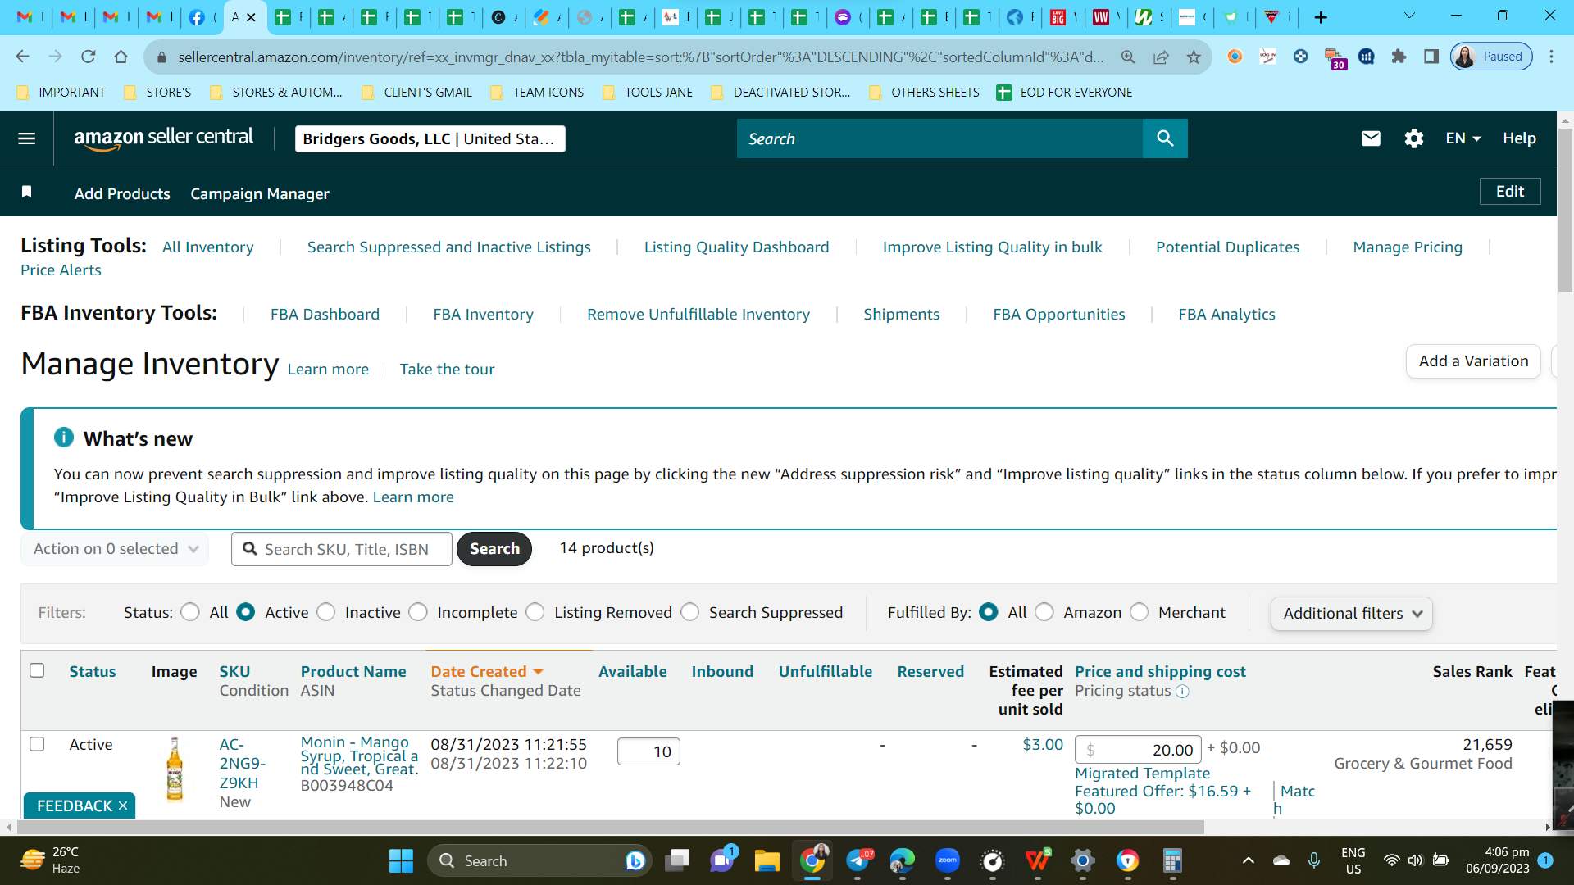Close the Feedback tab
This screenshot has height=885, width=1574.
click(x=123, y=806)
